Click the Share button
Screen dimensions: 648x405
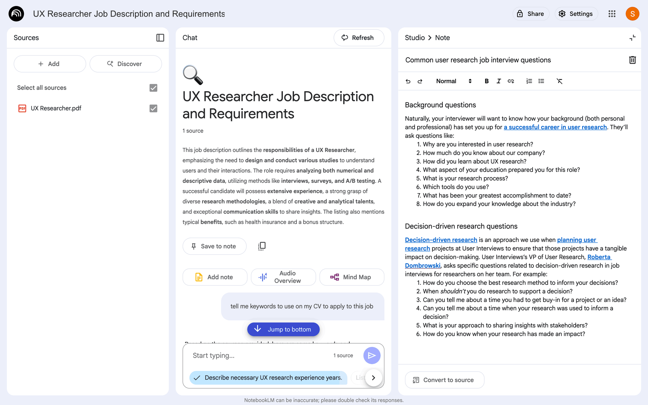click(x=531, y=14)
